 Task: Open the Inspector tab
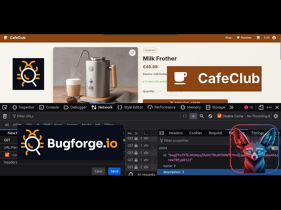coord(23,107)
